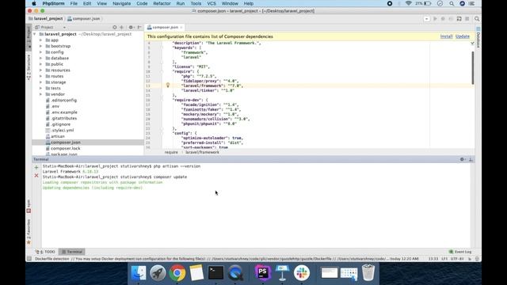Hide the Project tool window
The width and height of the screenshot is (507, 285).
pyautogui.click(x=139, y=28)
